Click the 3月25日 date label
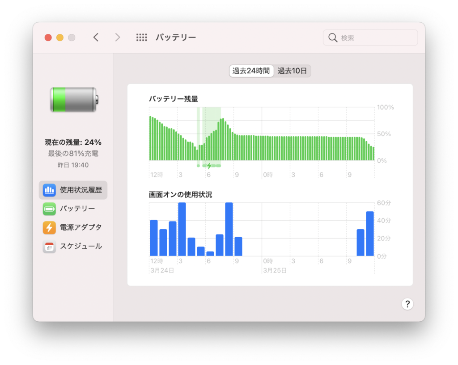This screenshot has width=458, height=365. [x=275, y=270]
